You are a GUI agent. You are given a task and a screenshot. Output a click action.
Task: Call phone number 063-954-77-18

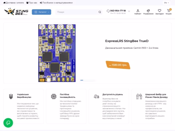(118, 11)
